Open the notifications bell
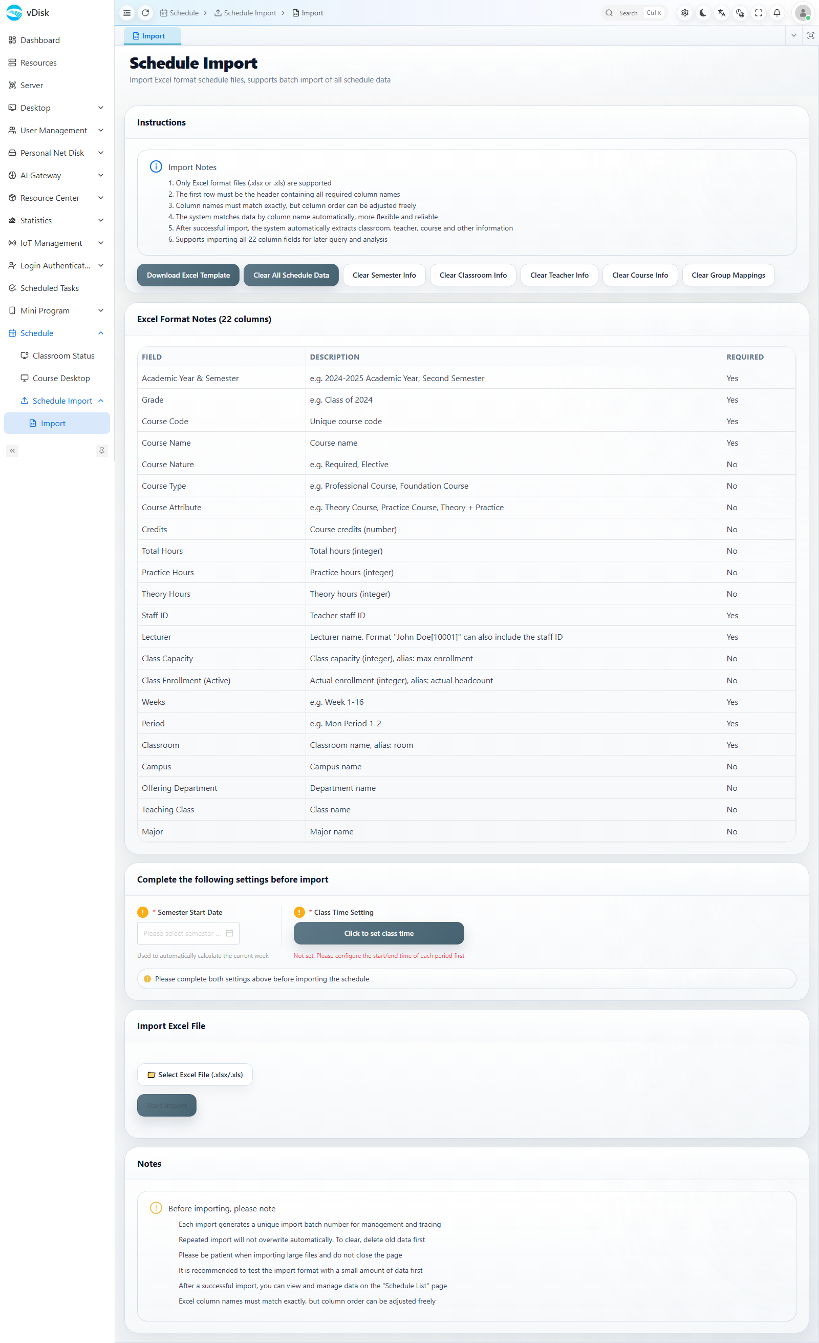The width and height of the screenshot is (819, 1343). (x=777, y=13)
